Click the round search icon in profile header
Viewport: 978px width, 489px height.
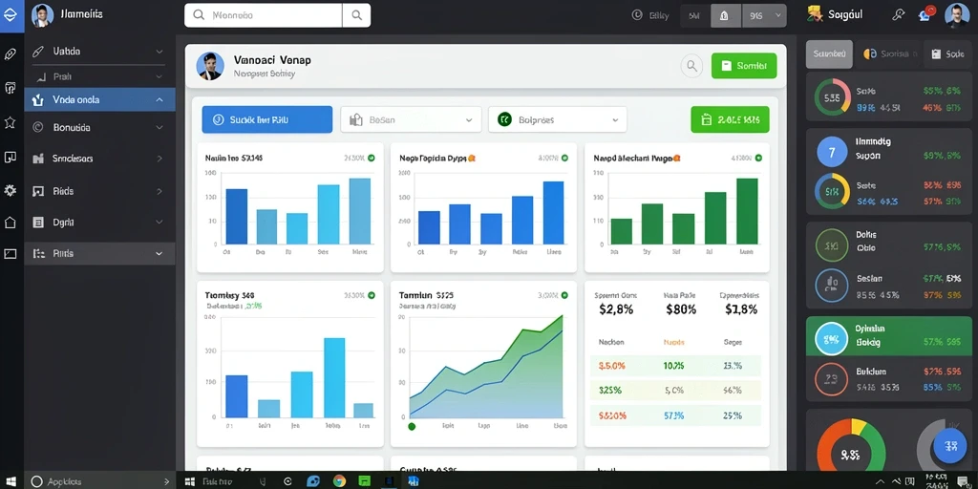[691, 66]
